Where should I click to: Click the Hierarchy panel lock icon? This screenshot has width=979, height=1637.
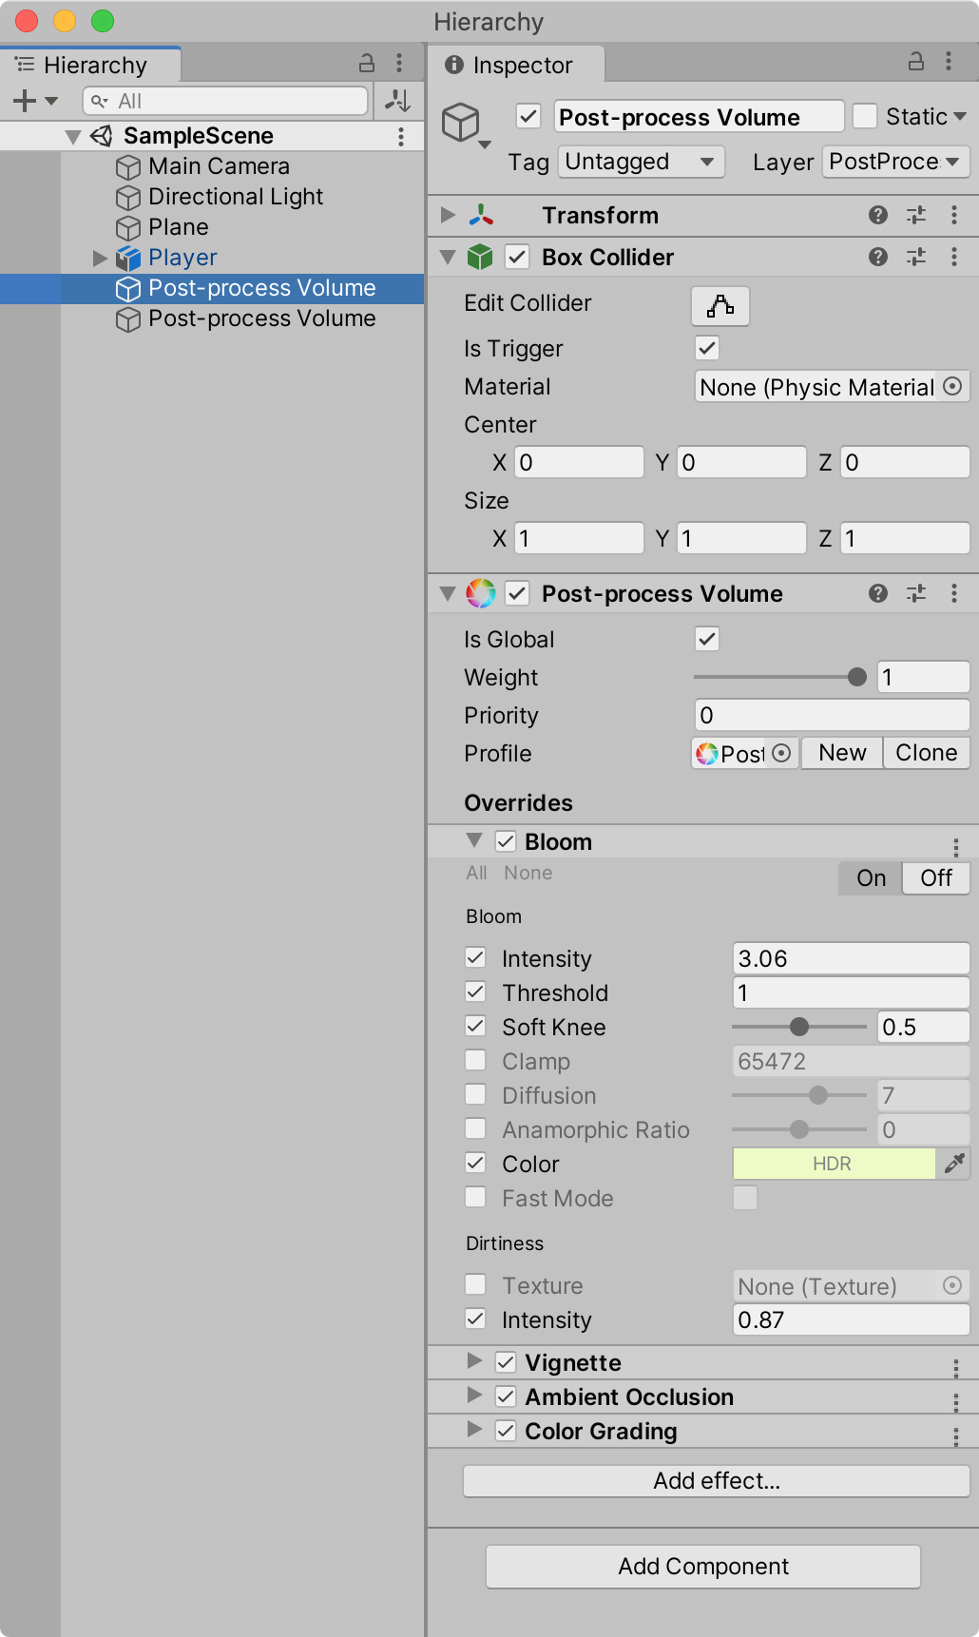(366, 64)
